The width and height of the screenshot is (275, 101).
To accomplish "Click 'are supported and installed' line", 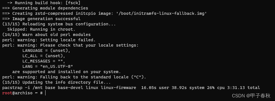I will point(67,72).
